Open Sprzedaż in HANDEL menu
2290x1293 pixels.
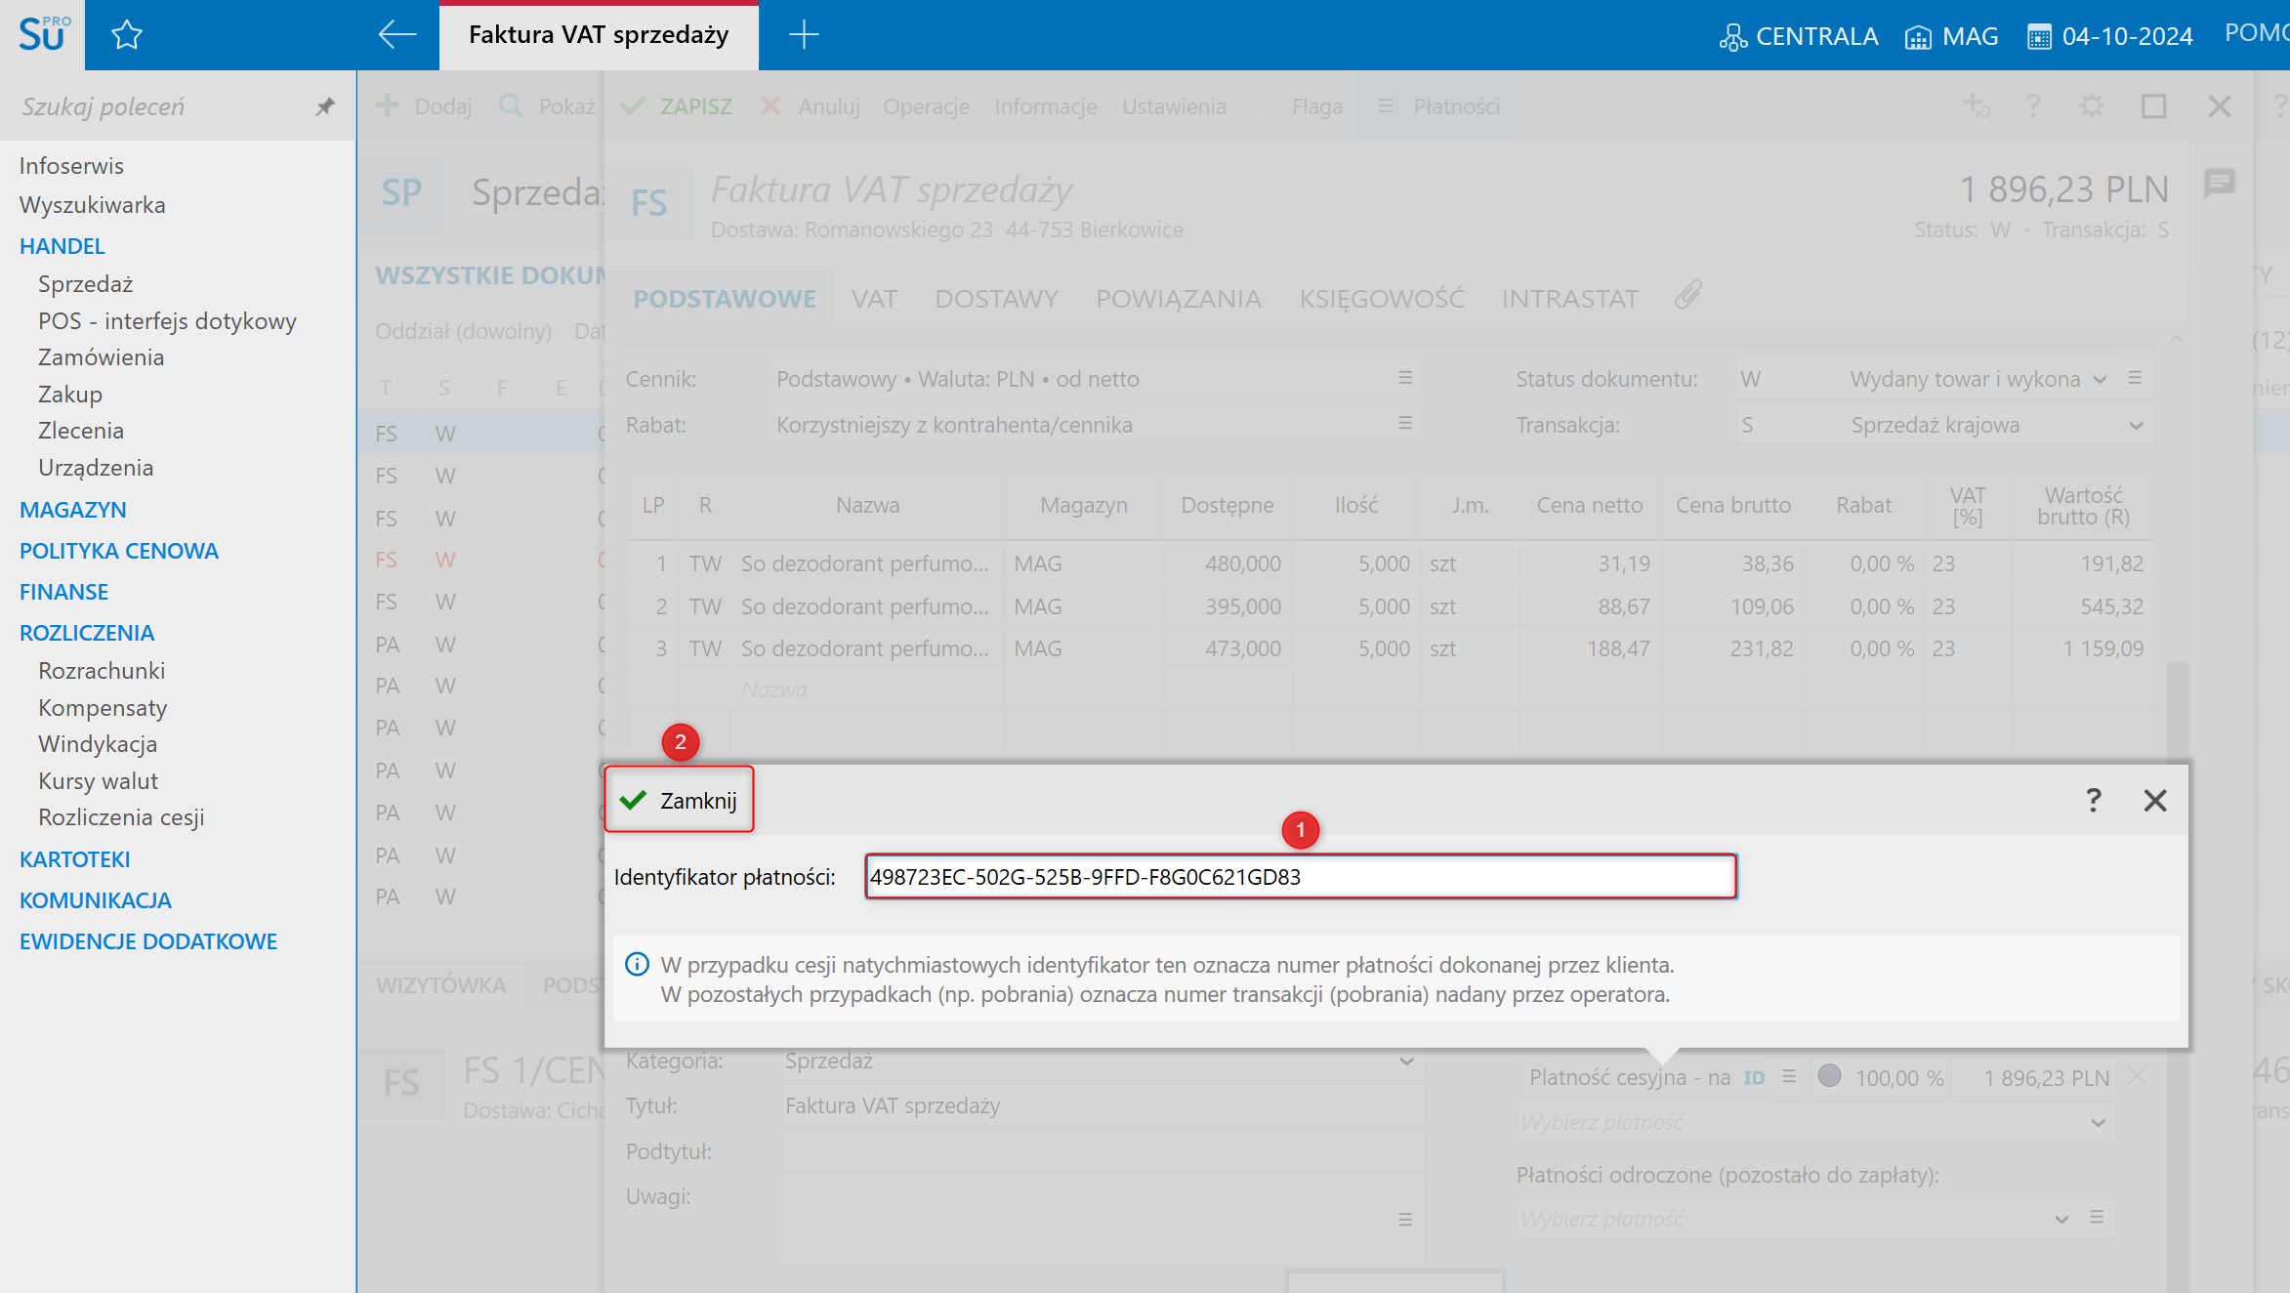pyautogui.click(x=86, y=284)
